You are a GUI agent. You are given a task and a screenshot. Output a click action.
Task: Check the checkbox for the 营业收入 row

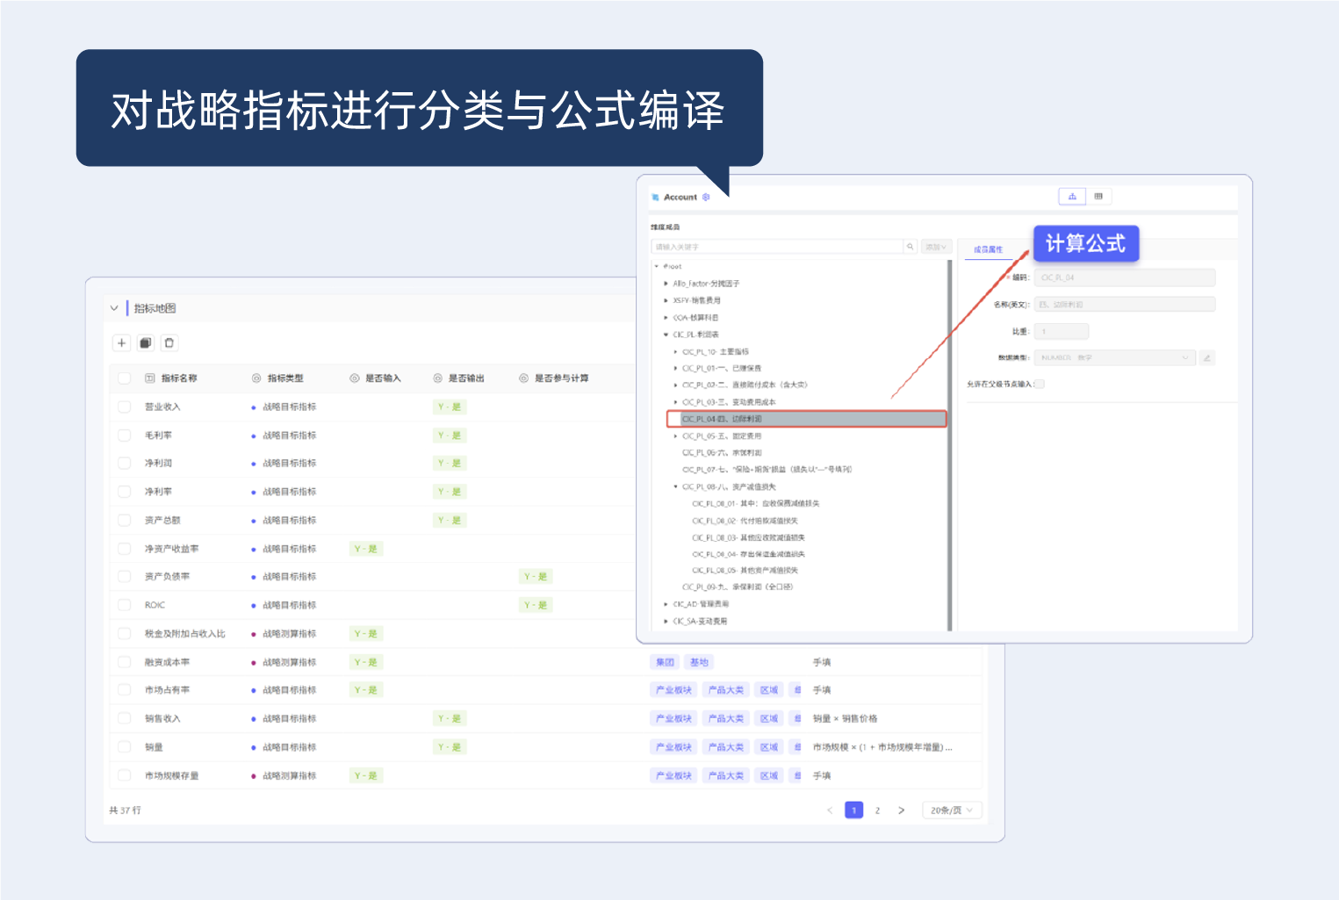(124, 407)
